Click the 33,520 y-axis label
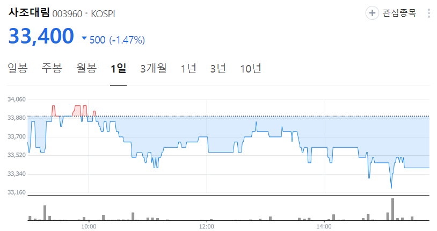437x231 pixels. (x=17, y=155)
